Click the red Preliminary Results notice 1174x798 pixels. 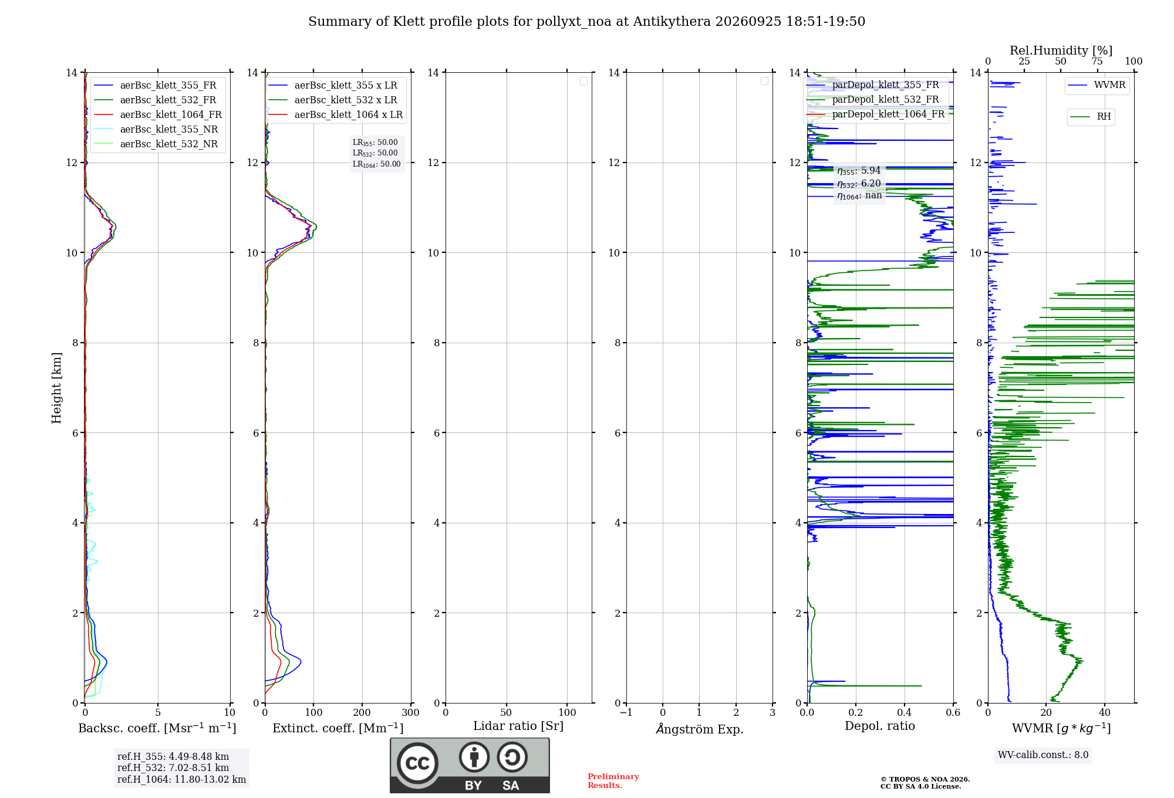click(x=613, y=781)
